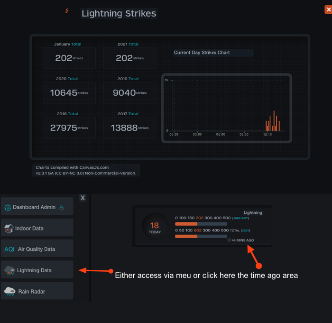This screenshot has height=323, width=332.
Task: Open the Rain Radar menu item
Action: 37,291
